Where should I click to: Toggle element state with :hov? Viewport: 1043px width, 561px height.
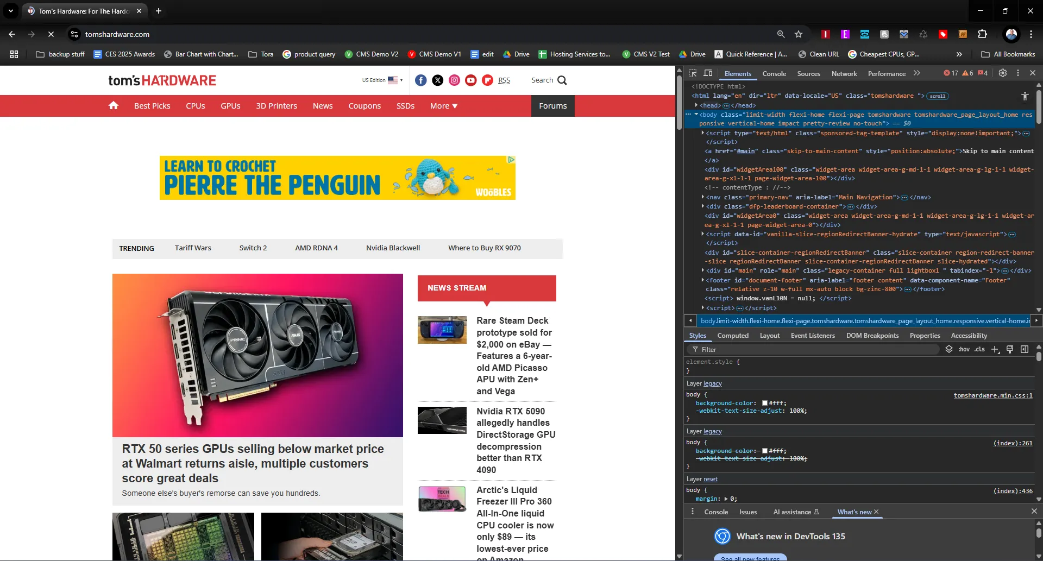(x=964, y=349)
